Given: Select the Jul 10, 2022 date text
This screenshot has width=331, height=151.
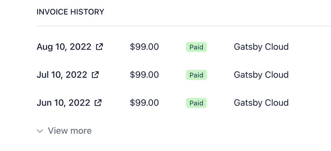Looking at the screenshot, I should [62, 75].
